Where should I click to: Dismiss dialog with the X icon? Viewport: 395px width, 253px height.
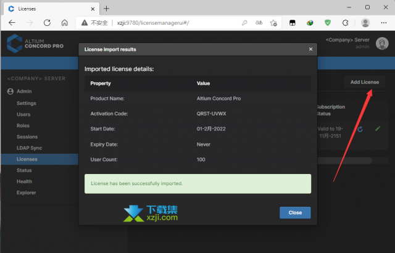[x=310, y=49]
